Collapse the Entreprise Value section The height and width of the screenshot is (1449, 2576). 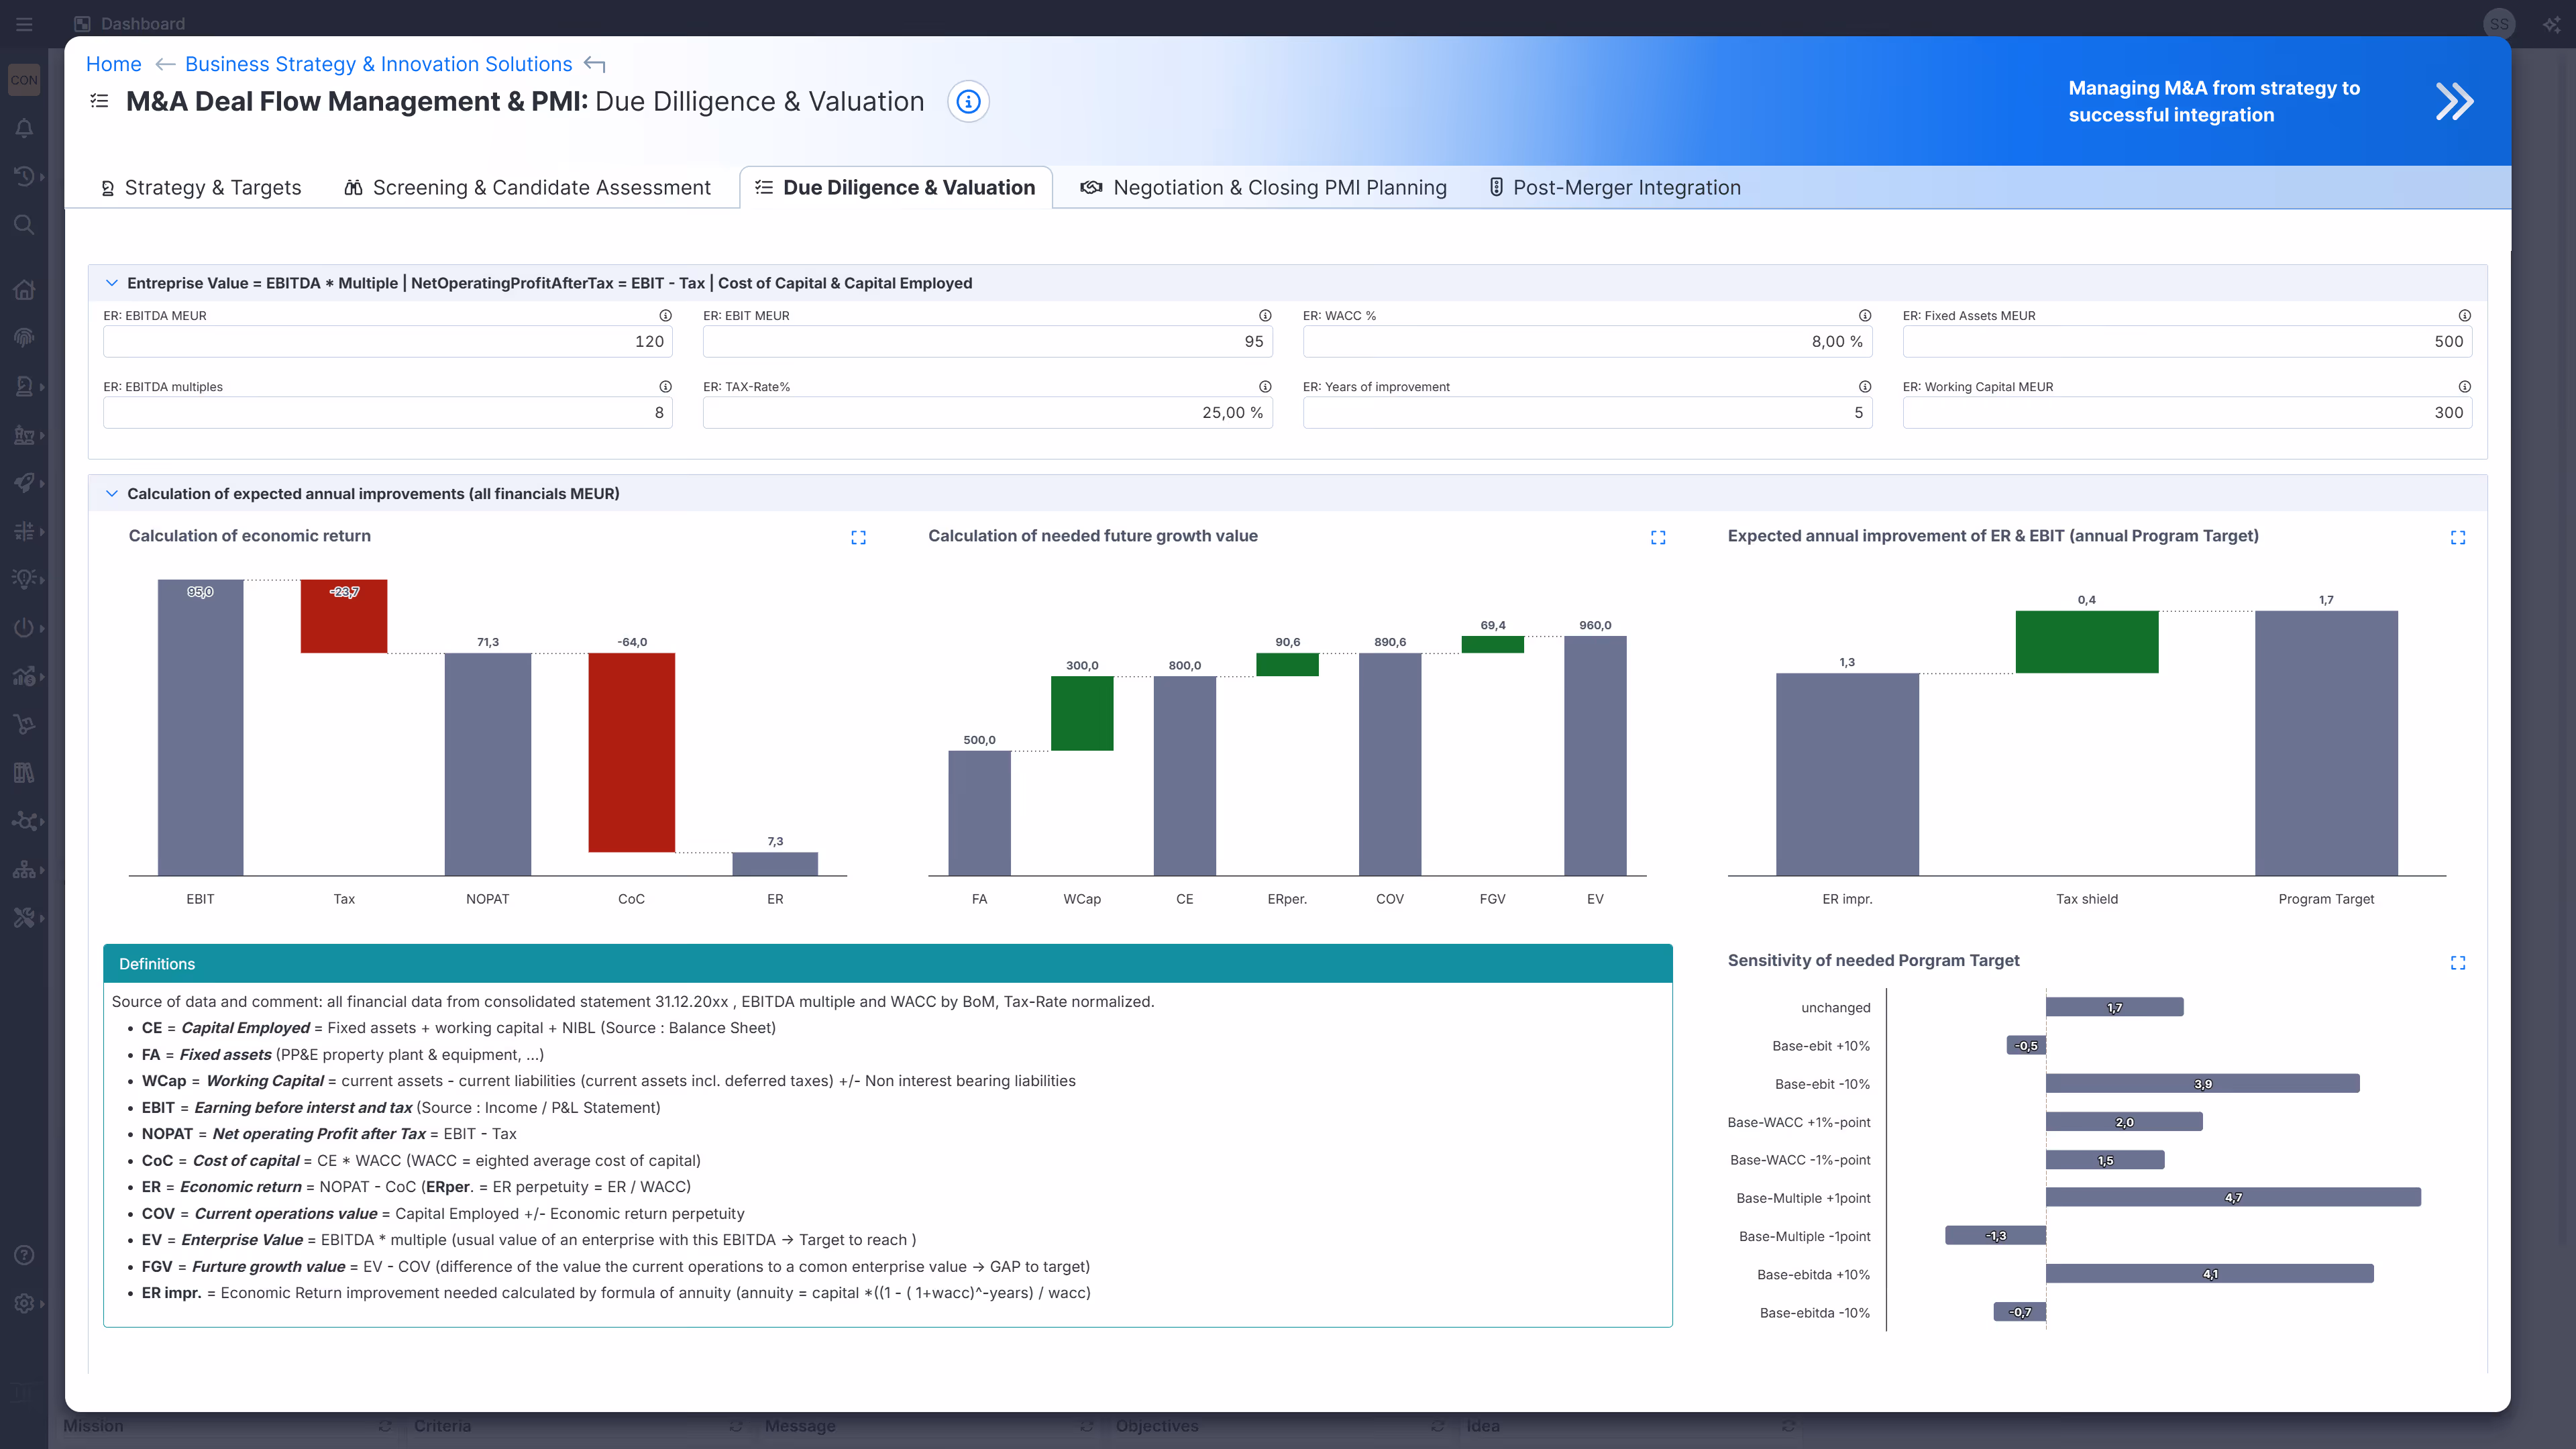pos(111,283)
